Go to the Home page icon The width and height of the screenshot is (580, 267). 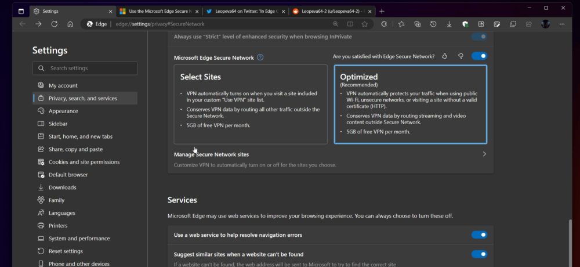coord(70,24)
